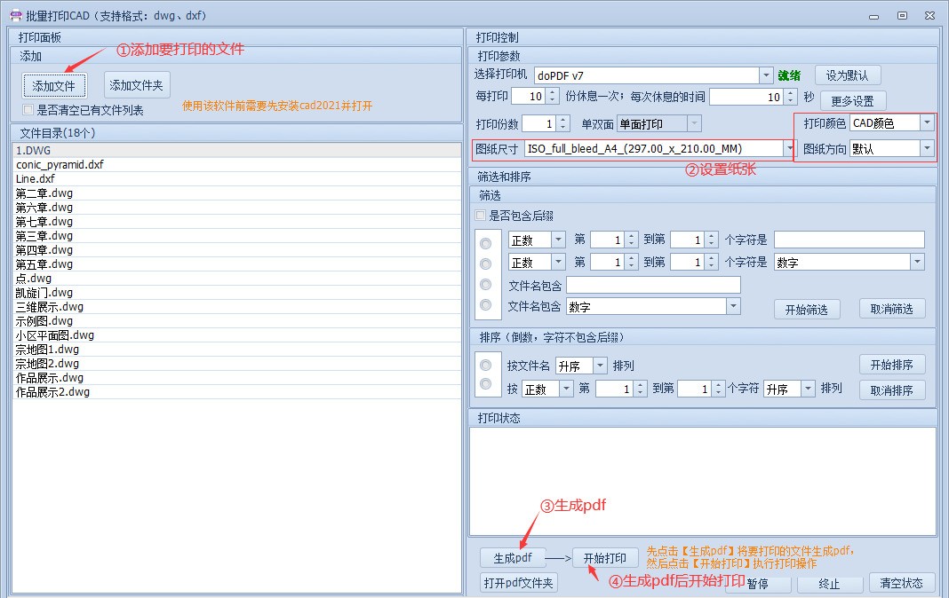Click the 开始筛选 button
This screenshot has height=598, width=949.
point(807,310)
